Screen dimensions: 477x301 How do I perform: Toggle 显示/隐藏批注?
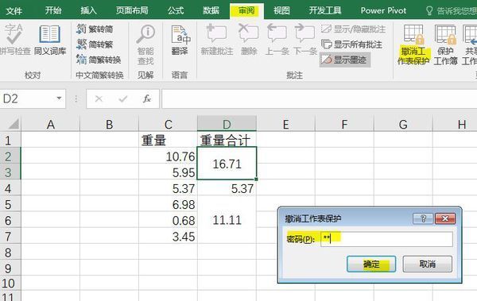[x=354, y=29]
